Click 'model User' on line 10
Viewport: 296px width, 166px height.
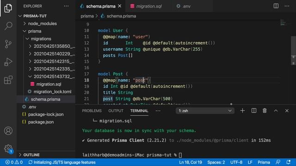pyautogui.click(x=110, y=30)
